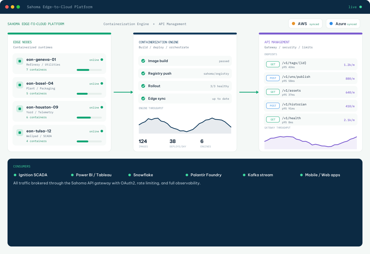Click the 6 engines count
Screen dimensions: 370x254
(x=202, y=141)
